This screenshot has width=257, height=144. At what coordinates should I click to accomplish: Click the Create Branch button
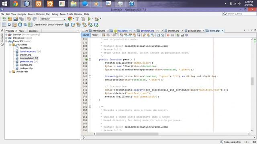tap(40, 25)
